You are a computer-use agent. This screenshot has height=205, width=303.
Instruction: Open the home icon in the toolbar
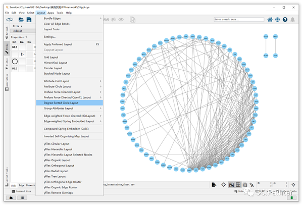tap(270, 20)
